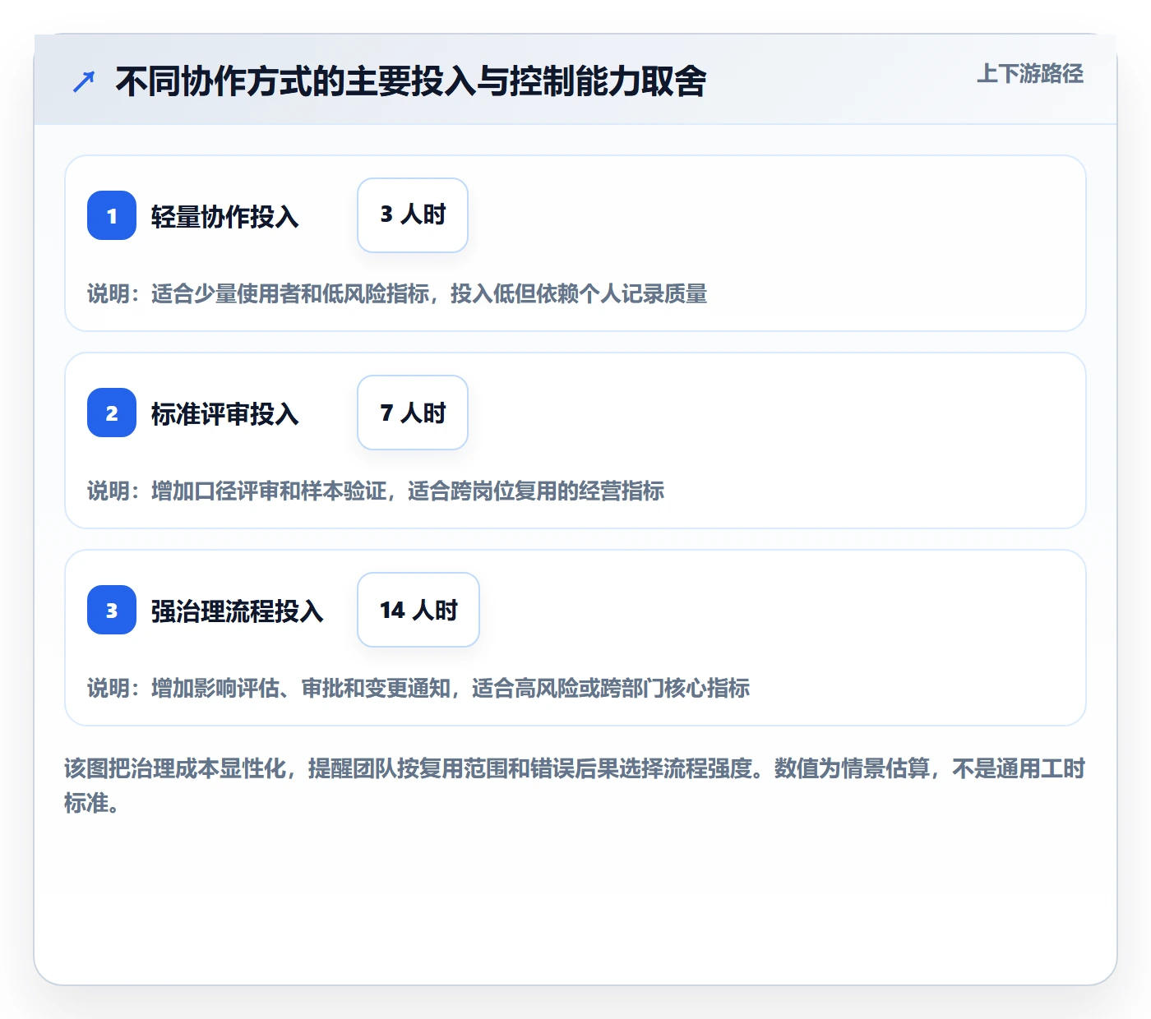
Task: Click the 3 人时 value box
Action: pos(413,215)
